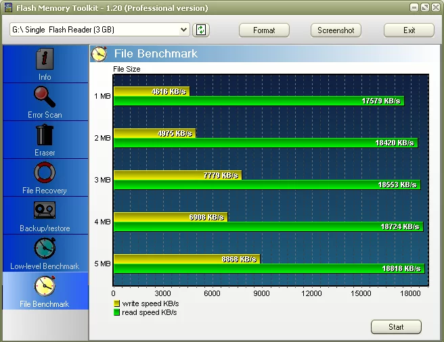Open the drive selection dropdown
Viewport: 444px width, 342px height.
point(99,30)
